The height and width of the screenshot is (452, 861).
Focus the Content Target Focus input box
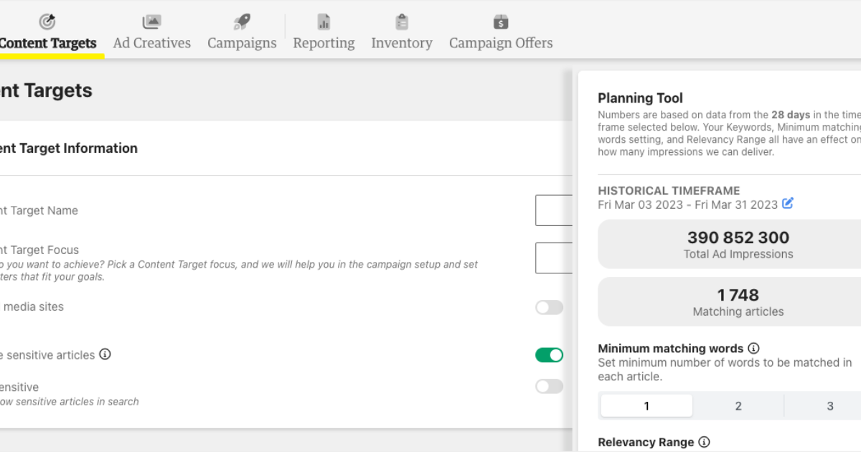556,258
